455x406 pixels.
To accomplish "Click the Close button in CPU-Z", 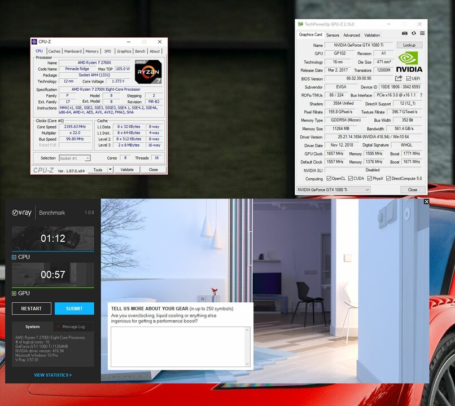I will tap(153, 170).
